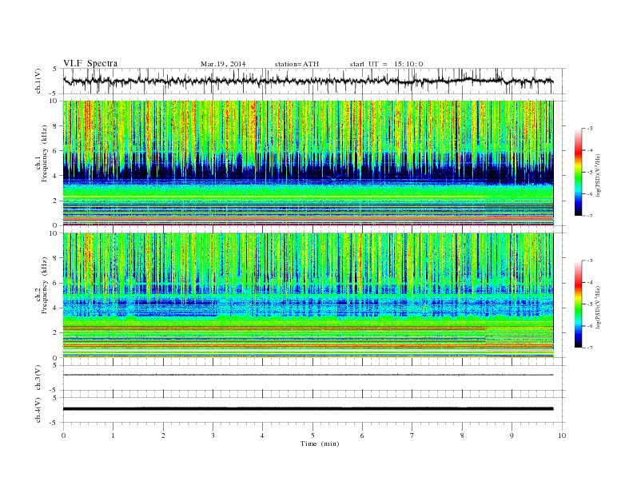
Task: Click the "5" tick on the time axis
Action: tap(313, 435)
